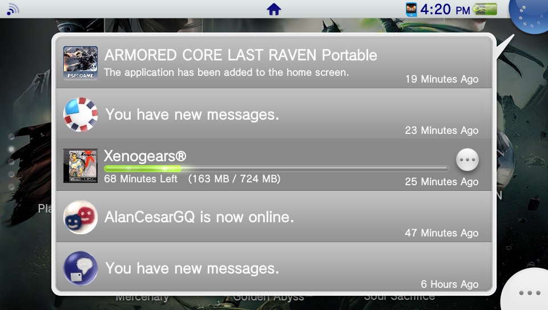This screenshot has height=310, width=548.
Task: Select the second home page indicator dot
Action: (x=11, y=149)
